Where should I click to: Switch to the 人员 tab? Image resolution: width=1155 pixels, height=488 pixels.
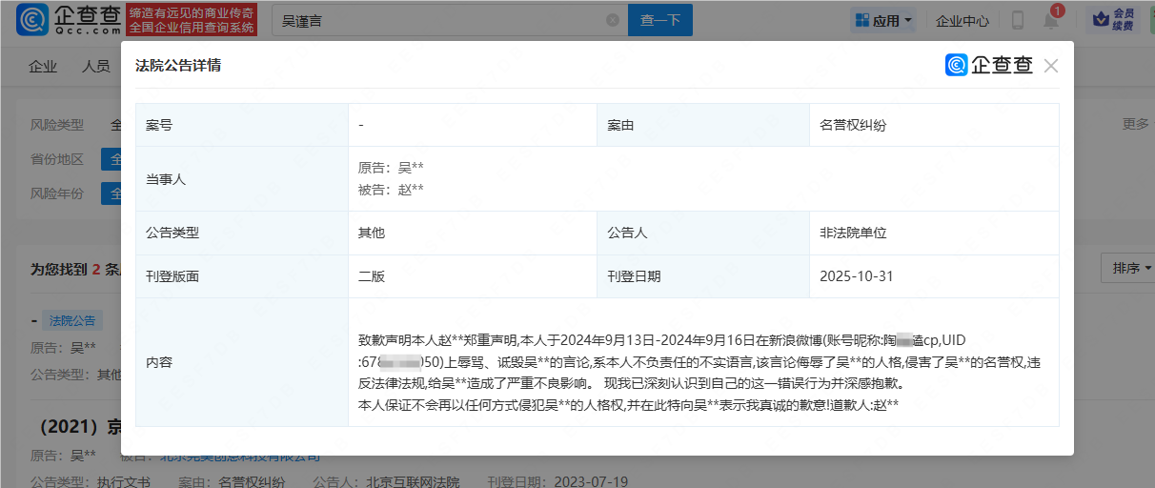click(x=95, y=67)
